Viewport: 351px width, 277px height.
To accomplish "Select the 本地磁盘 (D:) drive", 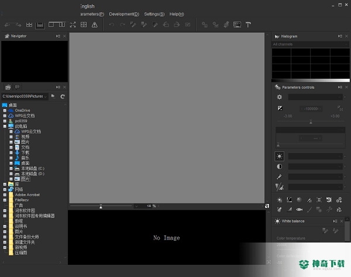I will click(x=33, y=174).
